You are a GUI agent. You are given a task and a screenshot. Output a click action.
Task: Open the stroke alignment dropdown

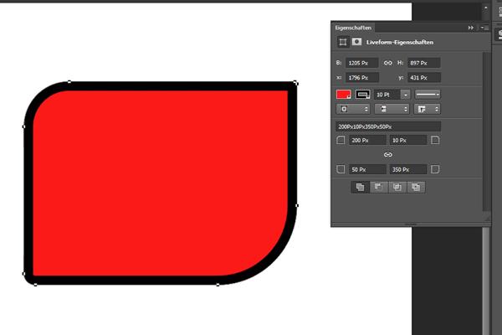click(353, 109)
